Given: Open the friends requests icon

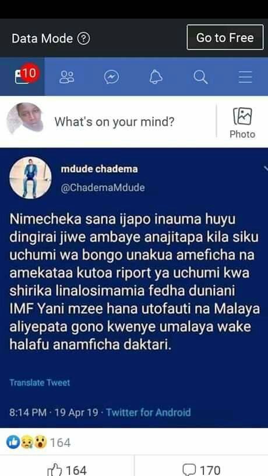Looking at the screenshot, I should coord(67,77).
